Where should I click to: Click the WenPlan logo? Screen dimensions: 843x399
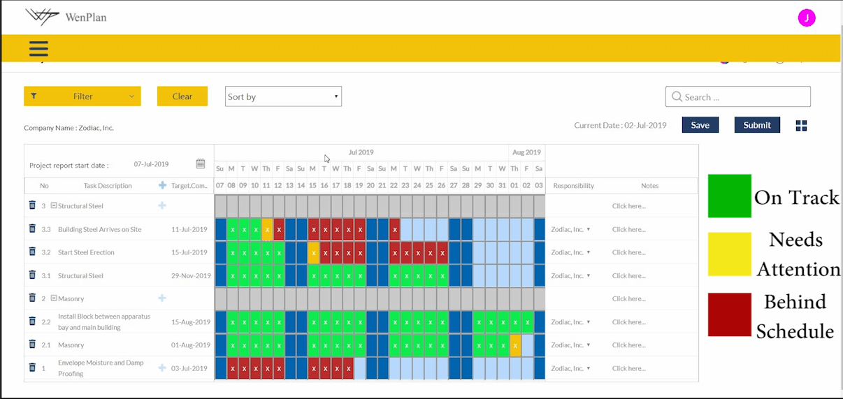[x=66, y=17]
